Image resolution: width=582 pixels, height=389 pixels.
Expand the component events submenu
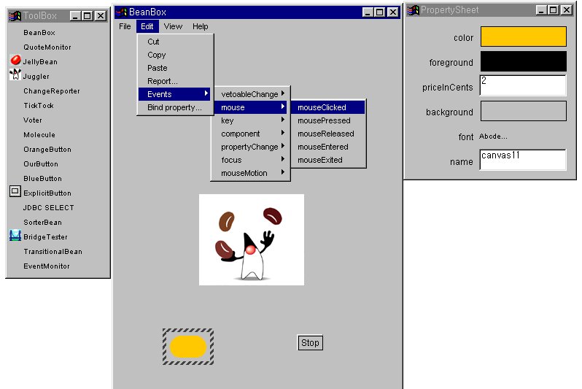[251, 134]
